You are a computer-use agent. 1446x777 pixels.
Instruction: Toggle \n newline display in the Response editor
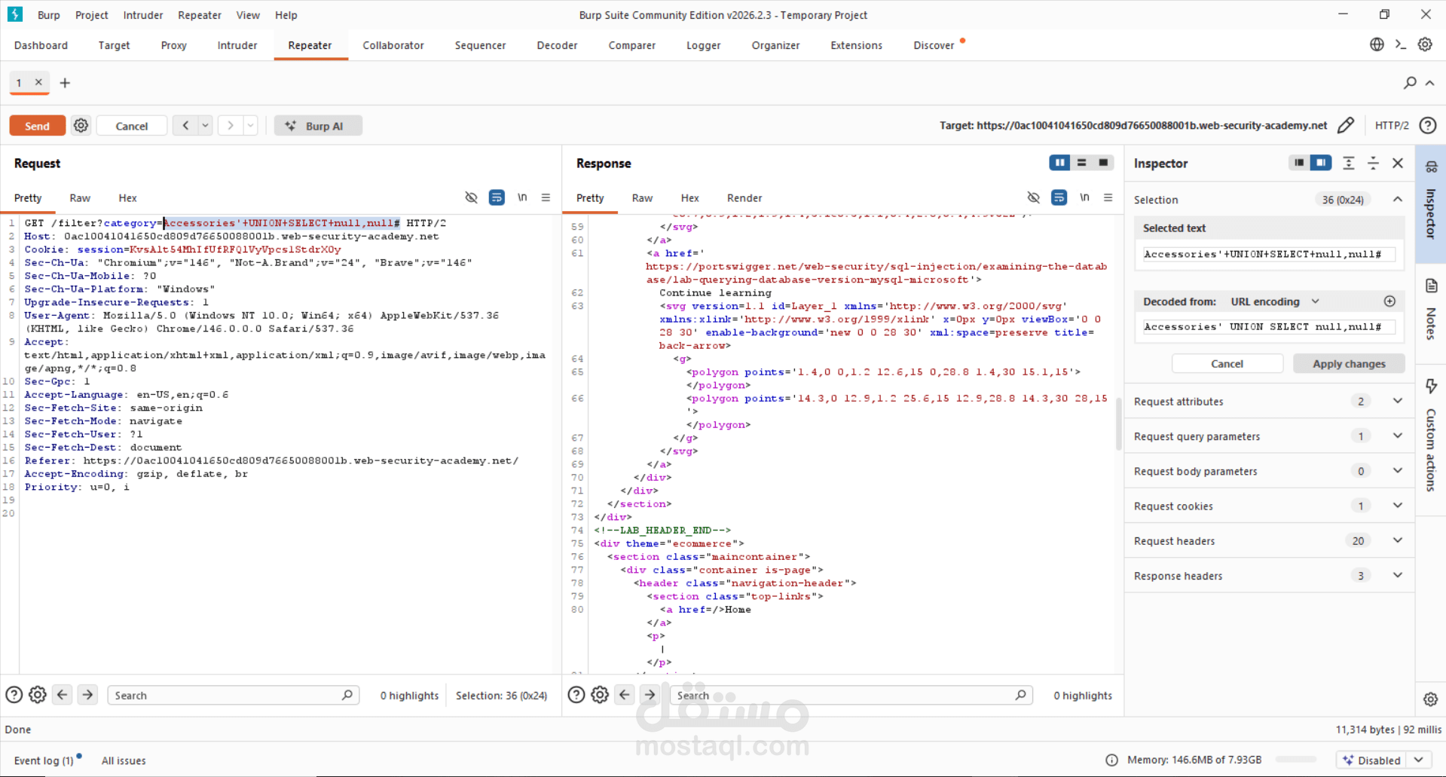[x=1084, y=197]
